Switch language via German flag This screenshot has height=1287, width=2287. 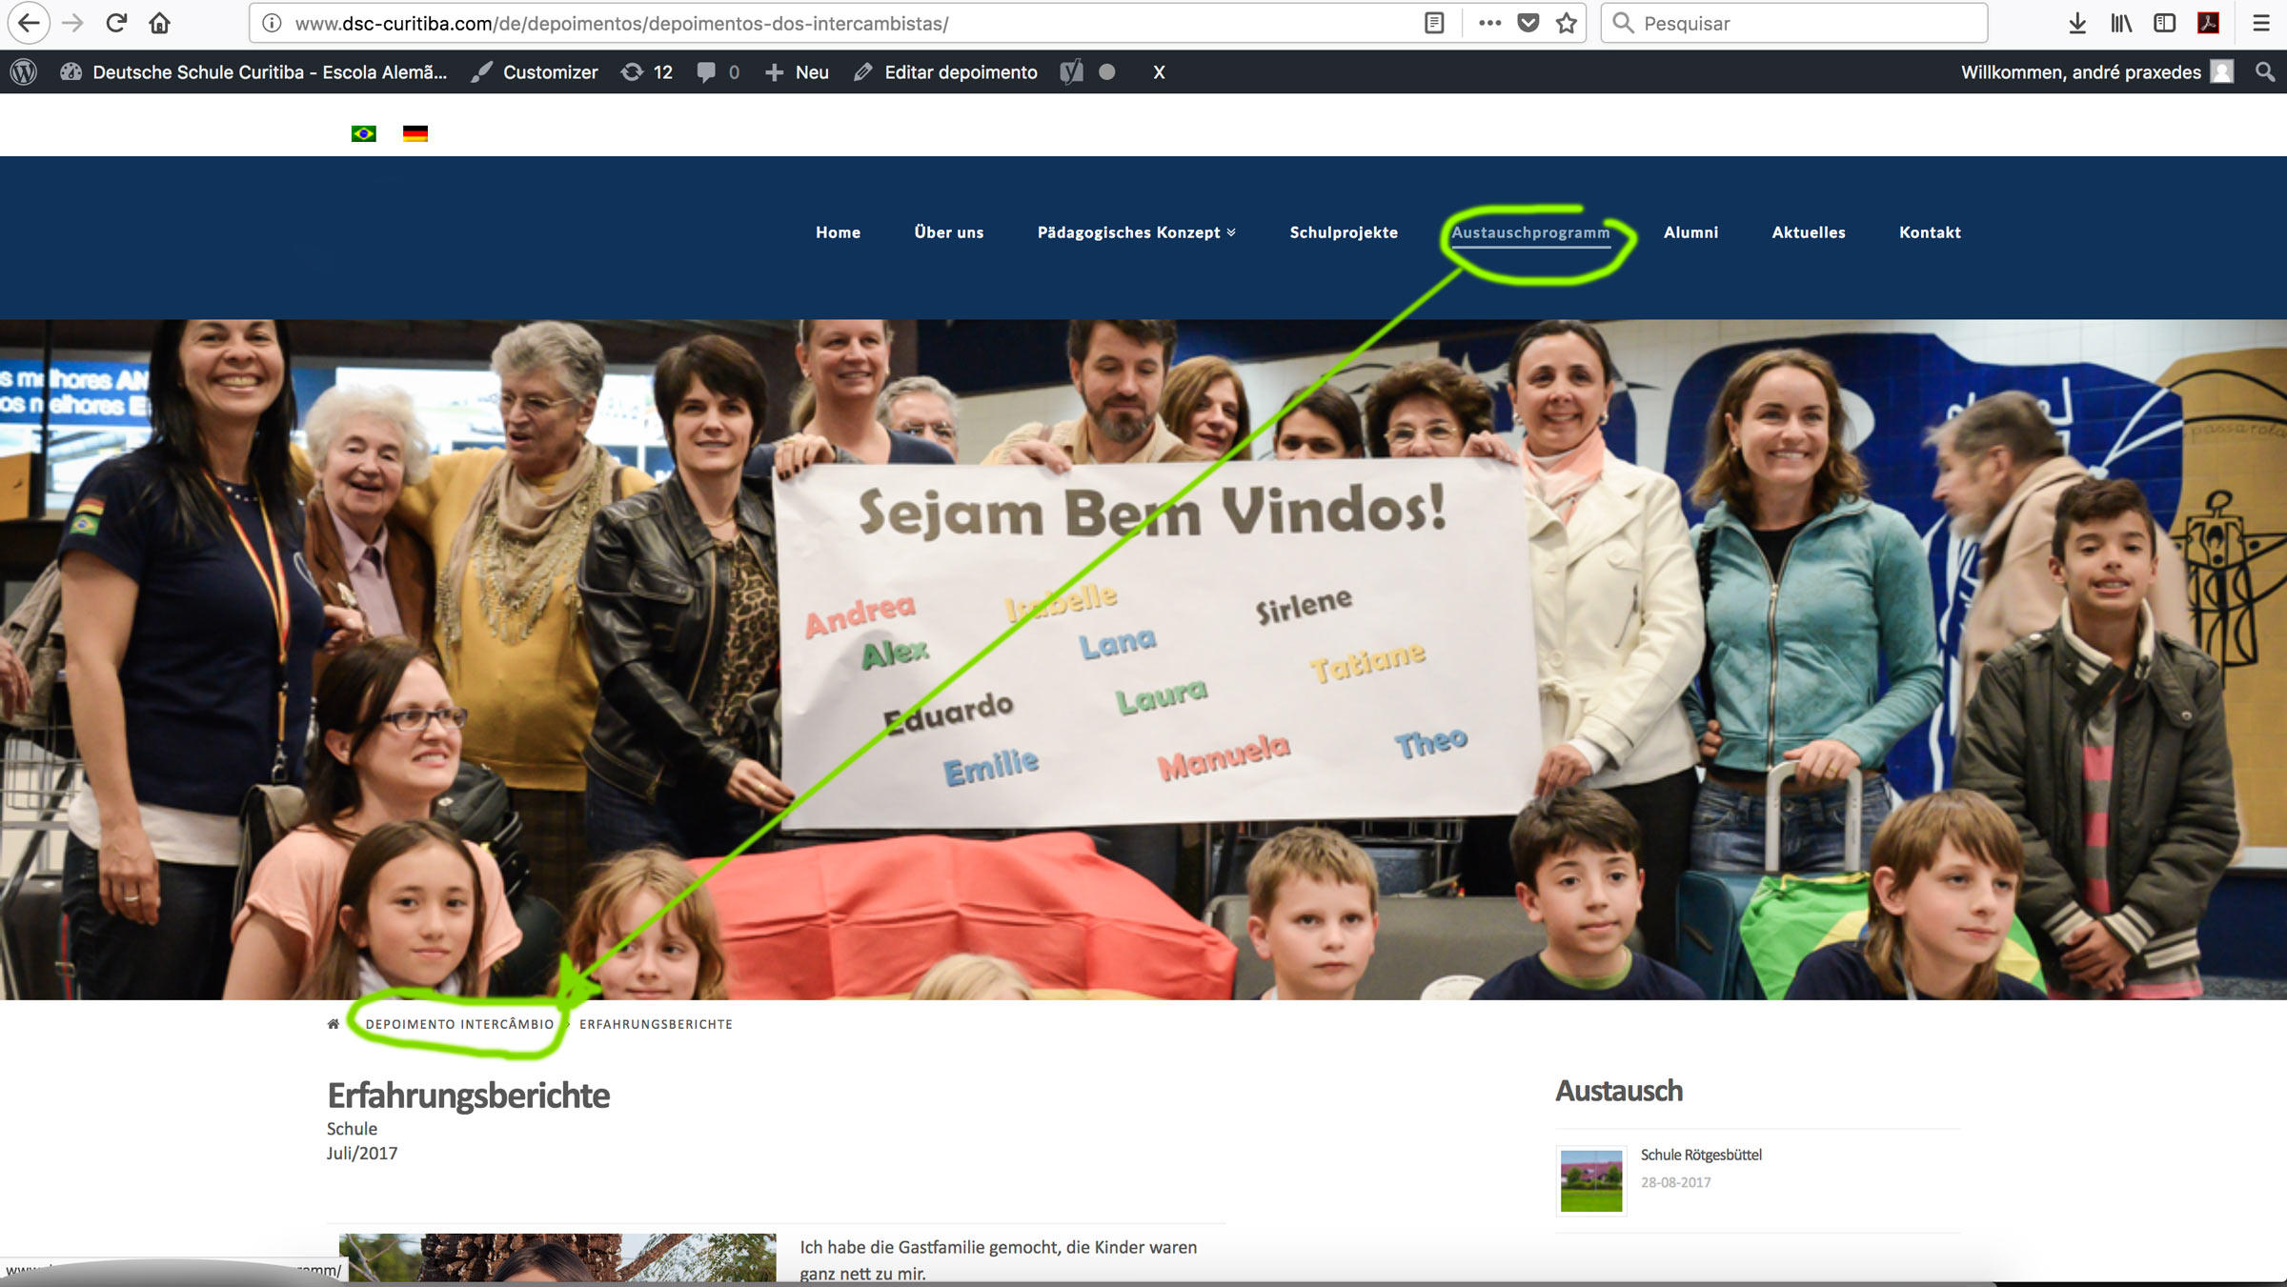[415, 133]
